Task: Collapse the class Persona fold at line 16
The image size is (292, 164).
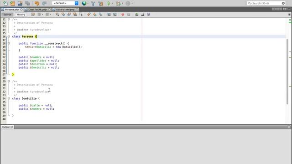Action: pos(9,36)
